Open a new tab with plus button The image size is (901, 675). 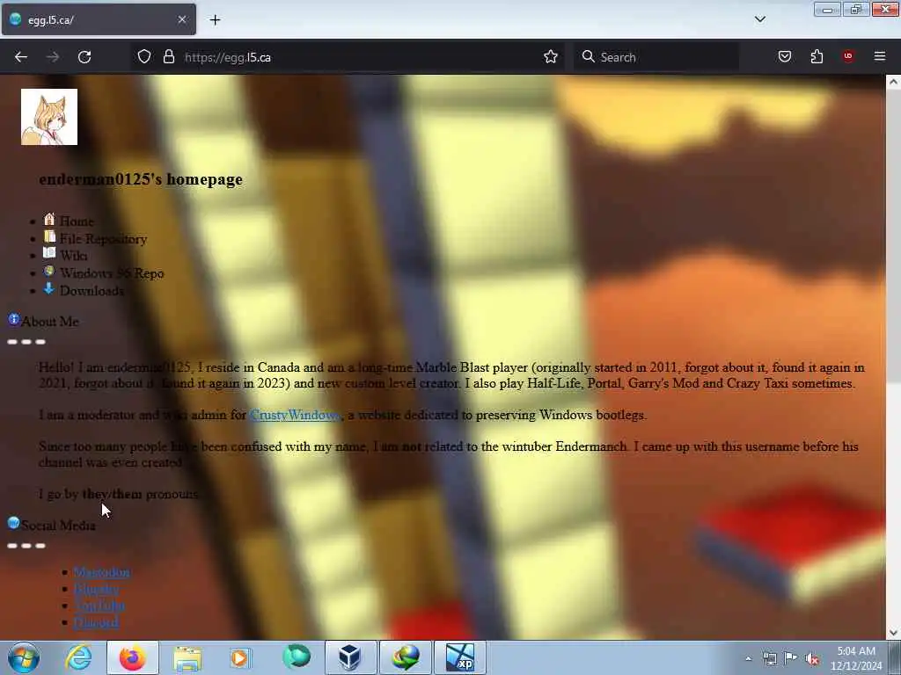point(215,20)
